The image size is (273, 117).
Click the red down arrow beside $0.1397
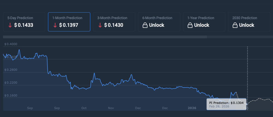tap(55, 25)
